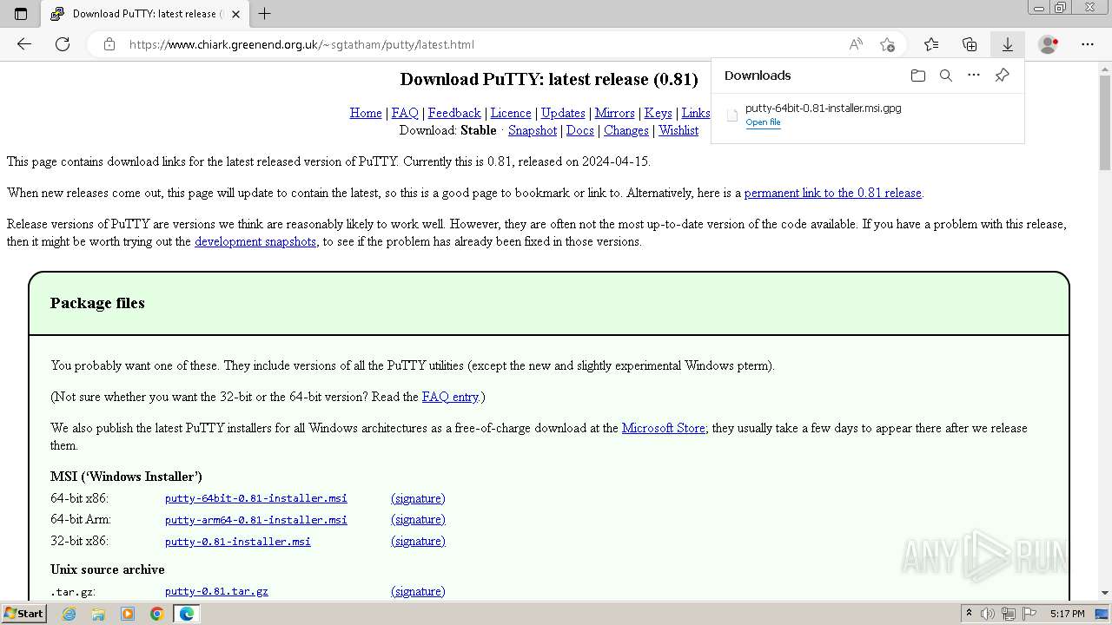
Task: Open the Mirrors navigation link
Action: coord(614,113)
